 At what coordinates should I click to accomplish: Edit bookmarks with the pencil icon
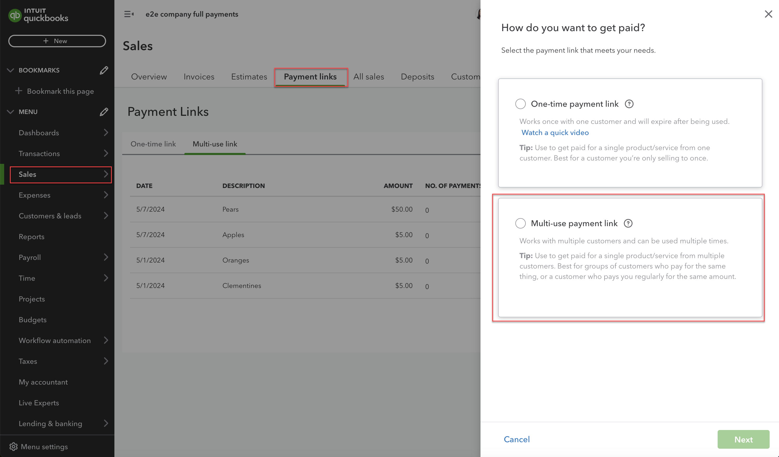(x=104, y=70)
